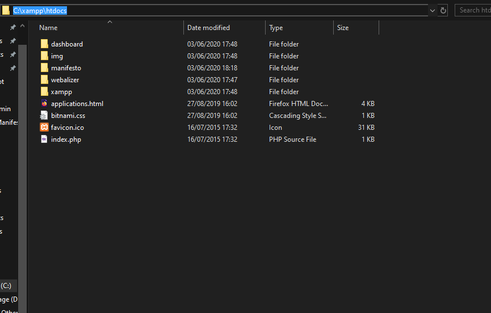This screenshot has height=313, width=491.
Task: Click the 03/06/2020 17:47 date of webalizer
Action: point(212,80)
